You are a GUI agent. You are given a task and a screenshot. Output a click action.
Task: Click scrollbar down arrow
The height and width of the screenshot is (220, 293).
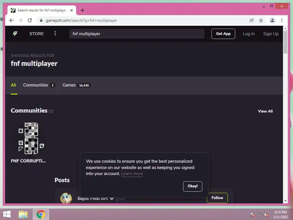(285, 201)
